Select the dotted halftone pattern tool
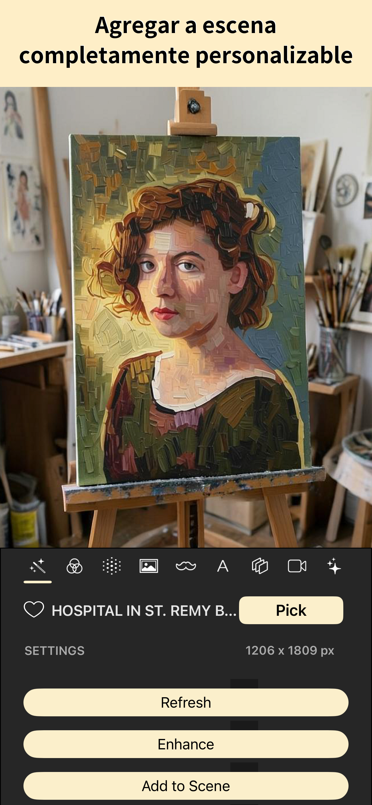 112,566
